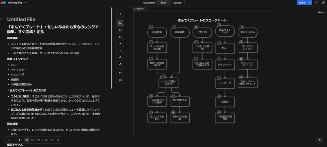Switch to the Document view tab
The width and height of the screenshot is (327, 147).
point(149,3)
